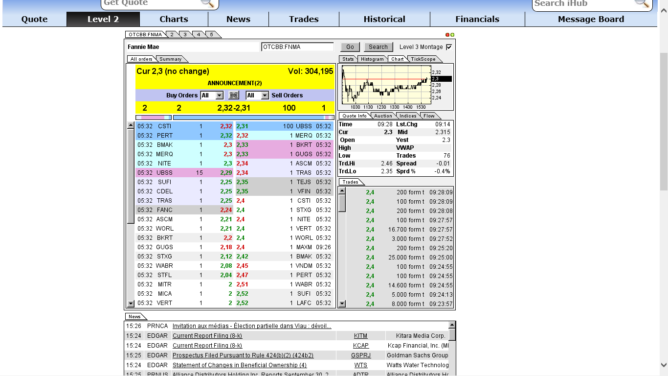Click the Trades list scroll down arrow
Viewport: 668px width, 376px height.
click(x=342, y=304)
